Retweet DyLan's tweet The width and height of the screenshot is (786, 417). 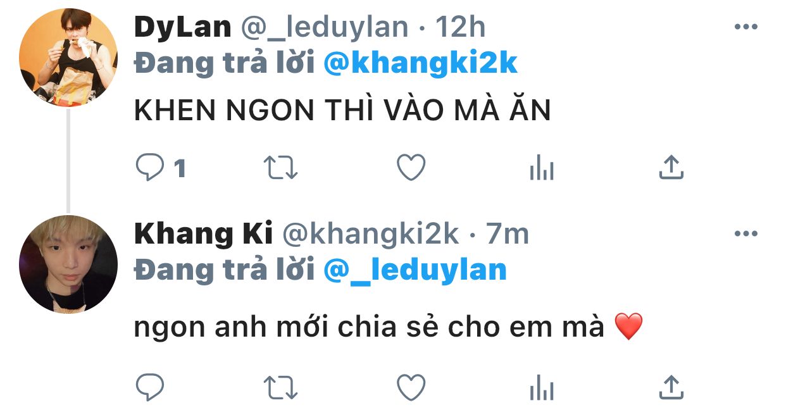click(x=280, y=168)
